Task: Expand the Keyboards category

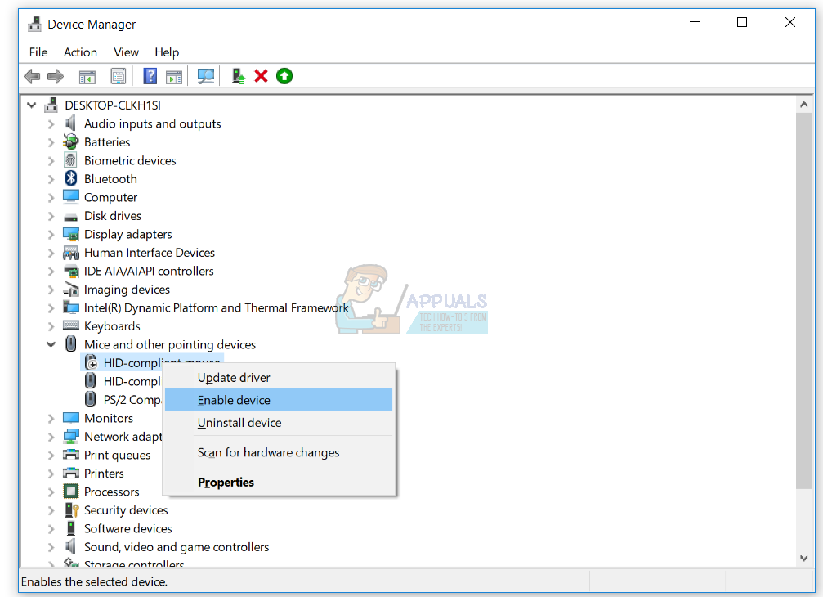Action: (51, 325)
